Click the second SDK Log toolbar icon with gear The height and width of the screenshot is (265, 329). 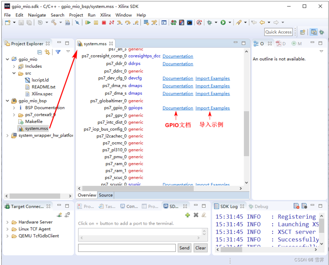[x=304, y=206]
